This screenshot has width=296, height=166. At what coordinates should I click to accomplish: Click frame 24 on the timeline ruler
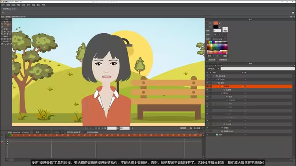(51, 135)
